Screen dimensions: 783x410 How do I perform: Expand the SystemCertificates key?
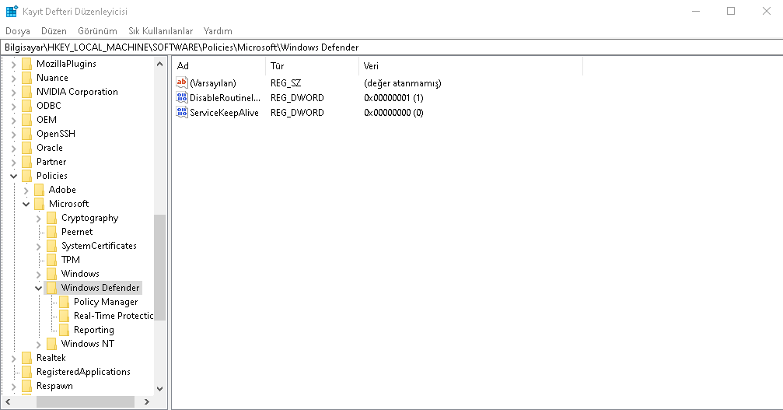coord(38,246)
